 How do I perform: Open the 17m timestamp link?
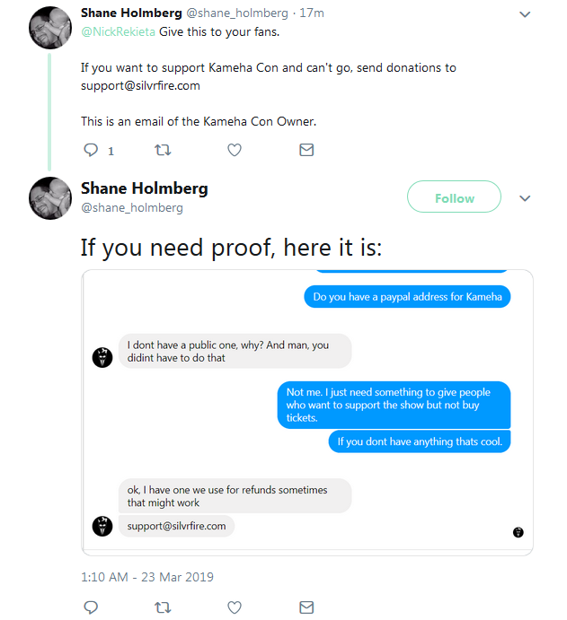pyautogui.click(x=312, y=13)
